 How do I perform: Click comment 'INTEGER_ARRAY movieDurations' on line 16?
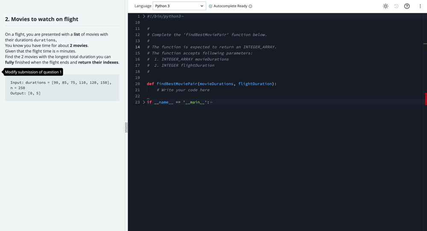tap(195, 59)
